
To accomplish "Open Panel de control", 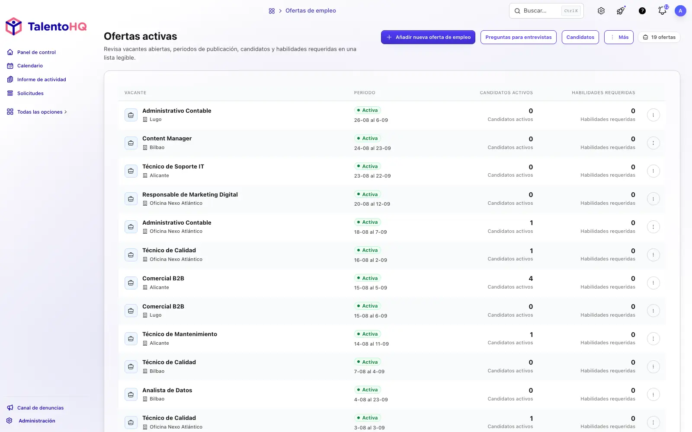I will coord(36,52).
